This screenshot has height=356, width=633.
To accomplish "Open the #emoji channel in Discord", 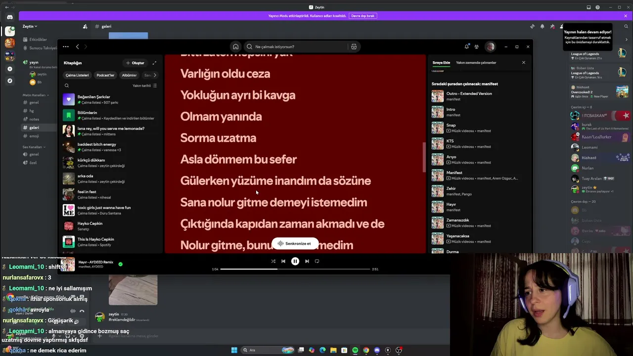I will click(34, 136).
